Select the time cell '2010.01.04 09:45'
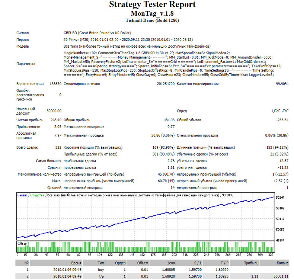Image resolution: width=294 pixels, height=279 pixels. (67, 270)
